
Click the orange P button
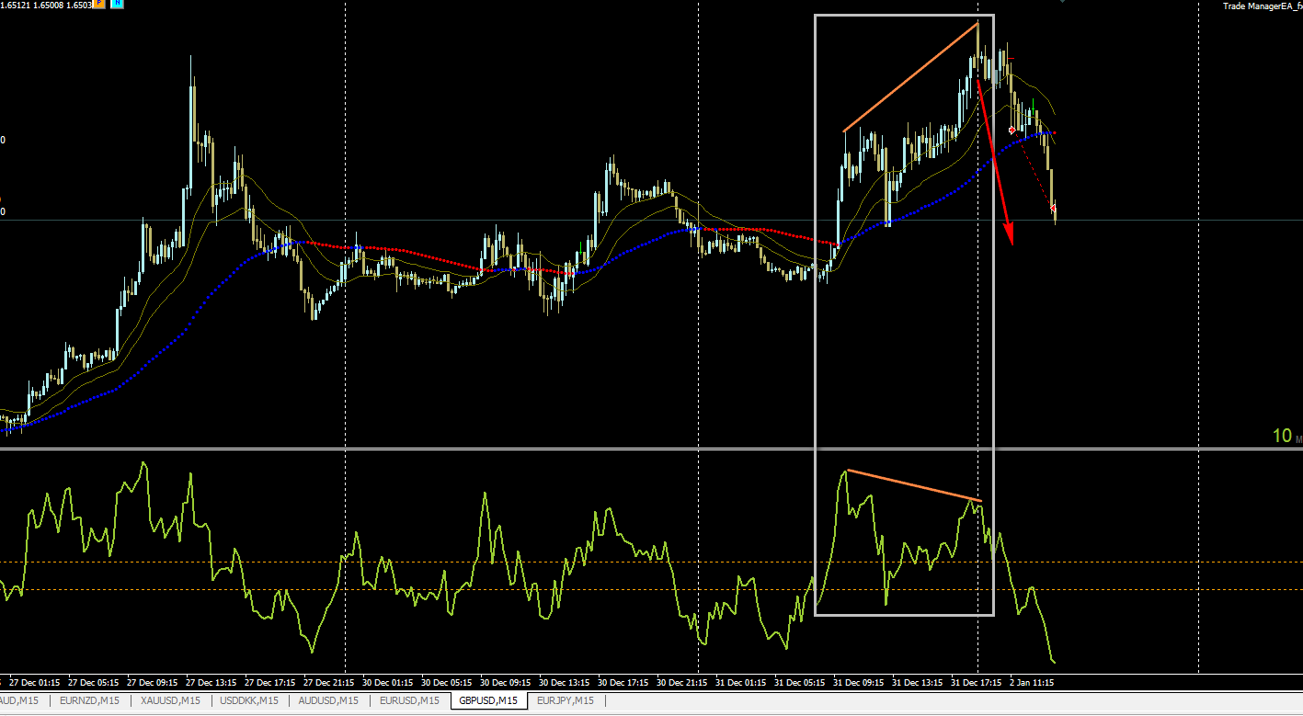[98, 5]
